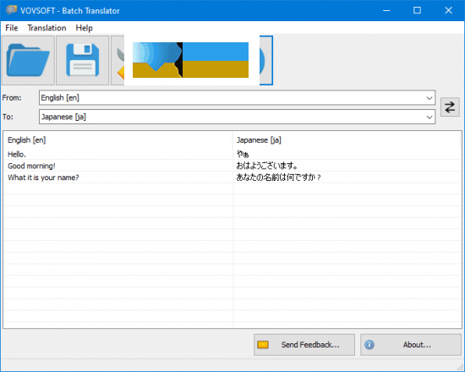This screenshot has height=372, width=465.
Task: Open the Japanese [ja] target combo box
Action: click(237, 117)
